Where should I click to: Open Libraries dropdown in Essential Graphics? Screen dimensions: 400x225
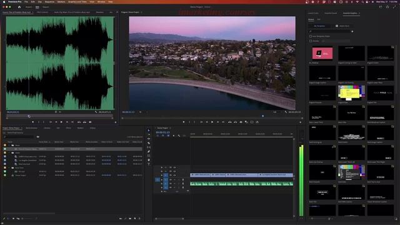pyautogui.click(x=335, y=41)
